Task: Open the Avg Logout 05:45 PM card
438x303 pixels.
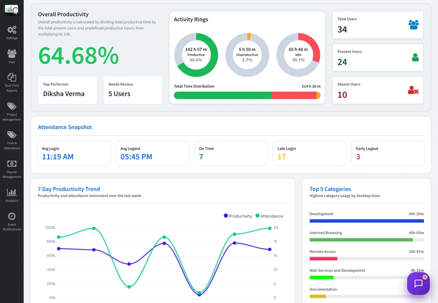Action: click(152, 153)
